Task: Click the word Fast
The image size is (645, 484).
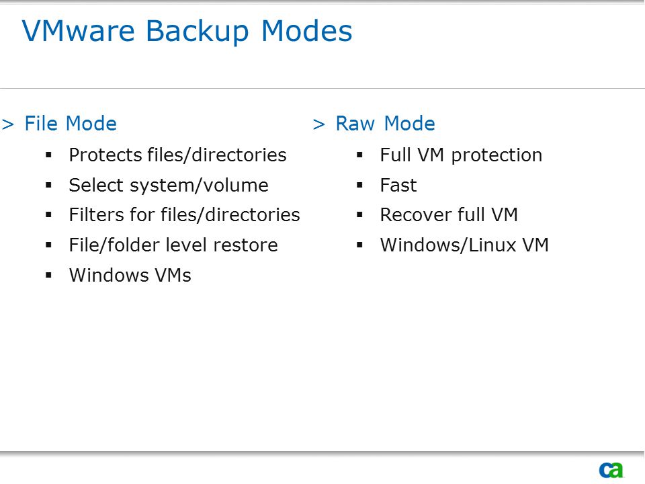Action: coord(398,186)
